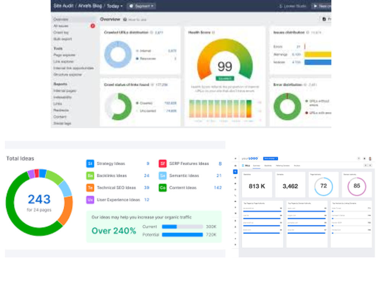Open Looker Studio link in header
The height and width of the screenshot is (286, 382).
(x=293, y=6)
